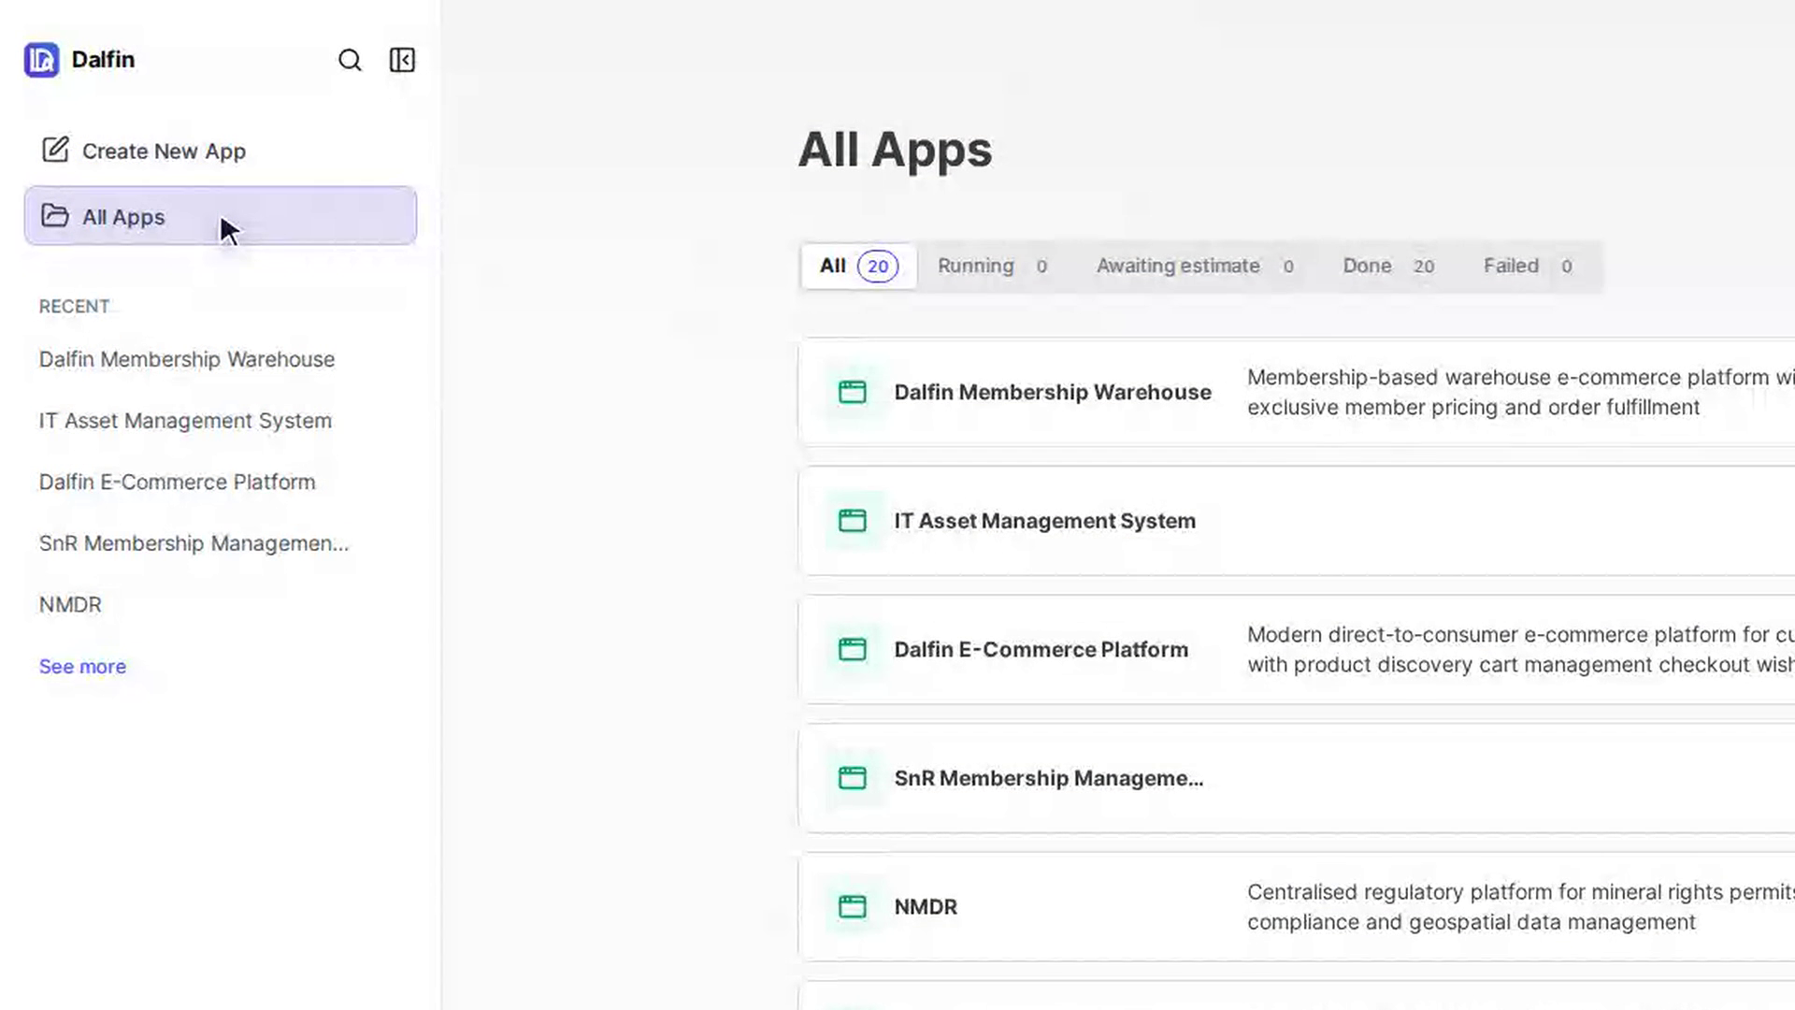Click the Dalfin logo icon

click(41, 60)
